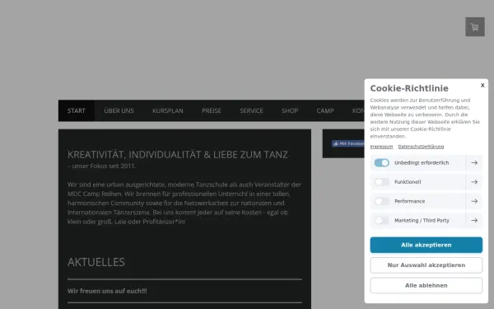The height and width of the screenshot is (309, 494).
Task: Enable the Funktionell cookies switch
Action: pos(381,182)
